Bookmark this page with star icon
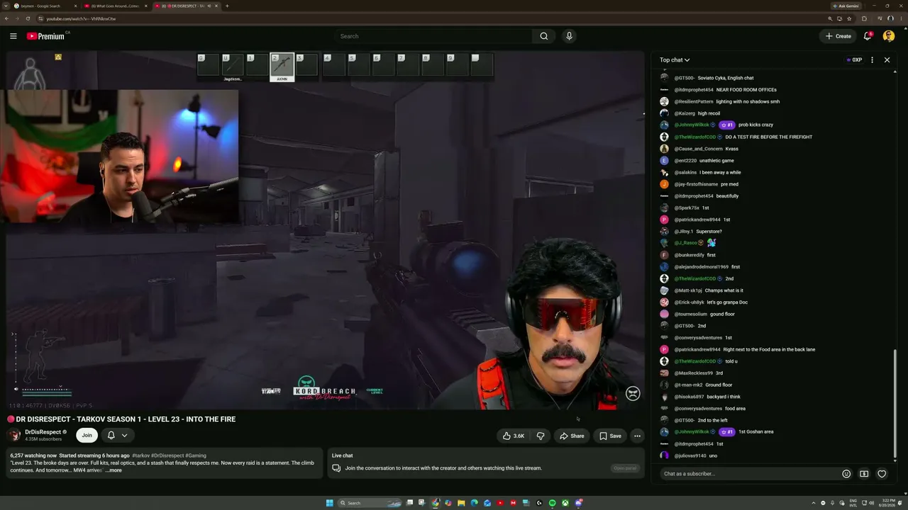 [849, 18]
